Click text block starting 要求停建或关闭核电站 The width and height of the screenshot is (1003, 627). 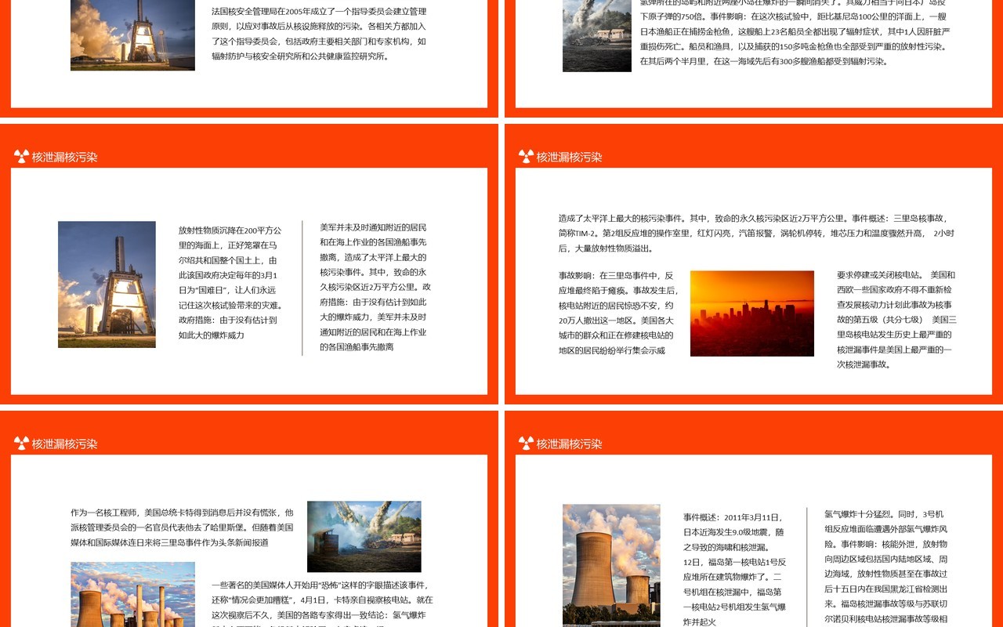(896, 320)
